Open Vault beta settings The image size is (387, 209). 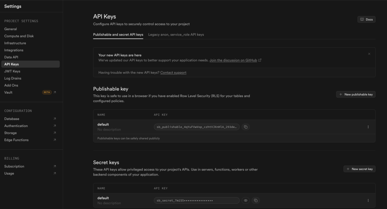point(8,92)
